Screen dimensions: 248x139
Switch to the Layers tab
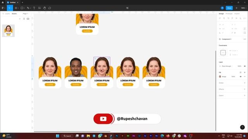click(x=7, y=14)
